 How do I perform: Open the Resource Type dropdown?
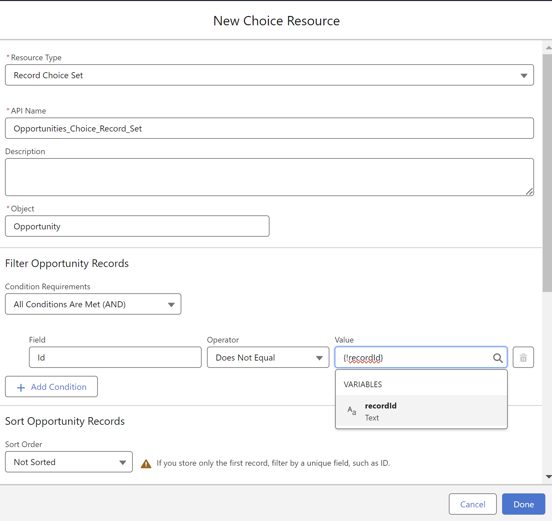[x=270, y=75]
